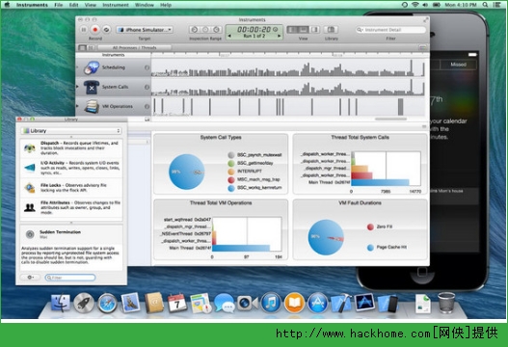The height and width of the screenshot is (347, 508).
Task: Open the Help menu
Action: (166, 5)
